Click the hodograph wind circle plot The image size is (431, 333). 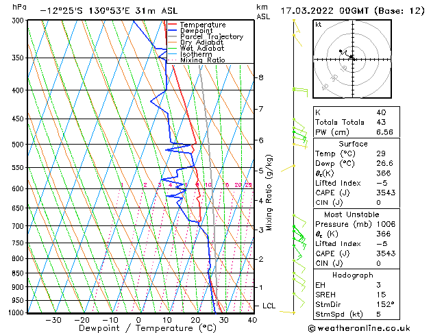[x=352, y=59]
